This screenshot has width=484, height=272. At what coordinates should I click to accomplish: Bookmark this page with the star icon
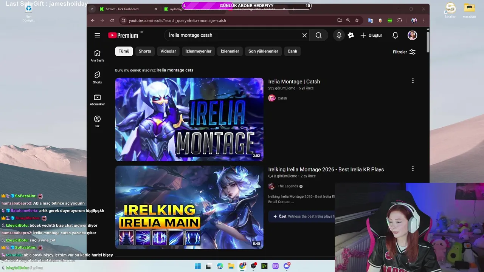(357, 20)
